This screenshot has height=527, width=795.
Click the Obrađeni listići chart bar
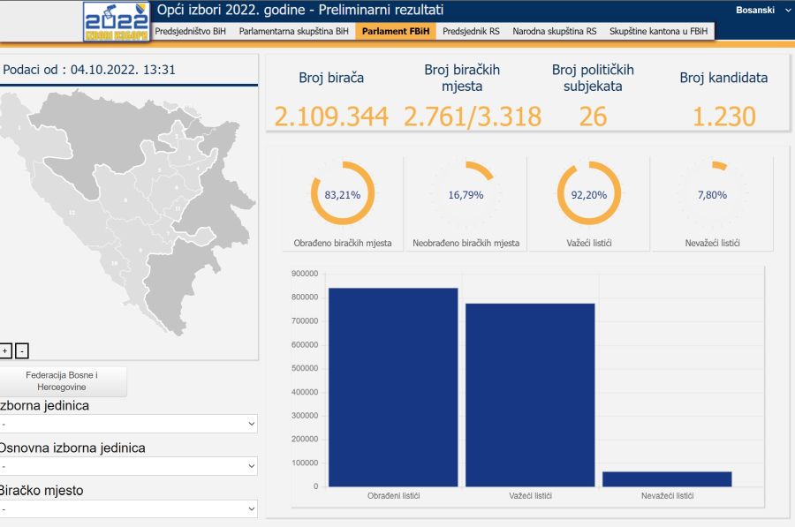click(393, 387)
